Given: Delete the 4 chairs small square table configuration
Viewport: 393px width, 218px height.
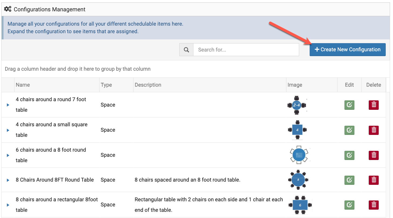Looking at the screenshot, I should pos(374,130).
